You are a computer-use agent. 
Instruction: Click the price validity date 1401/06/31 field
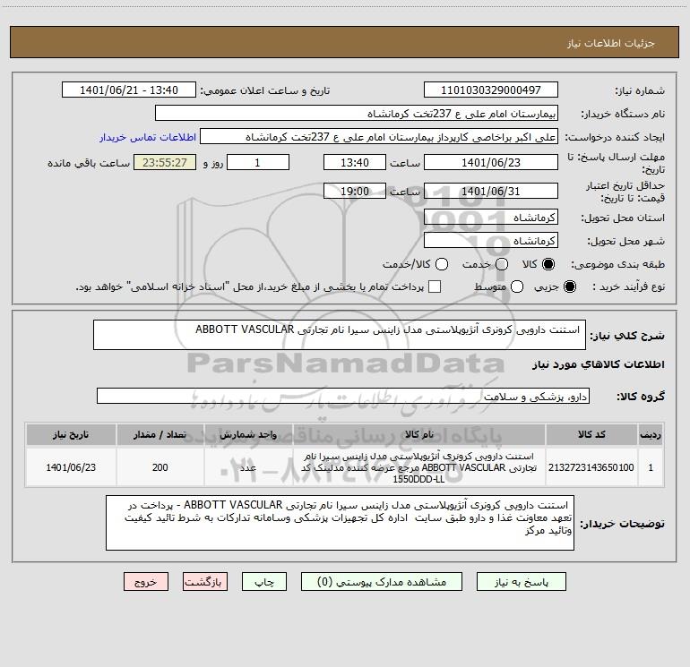click(x=491, y=191)
